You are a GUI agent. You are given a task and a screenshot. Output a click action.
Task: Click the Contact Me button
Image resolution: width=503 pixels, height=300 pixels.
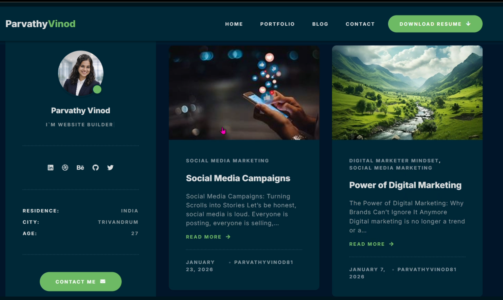point(81,281)
